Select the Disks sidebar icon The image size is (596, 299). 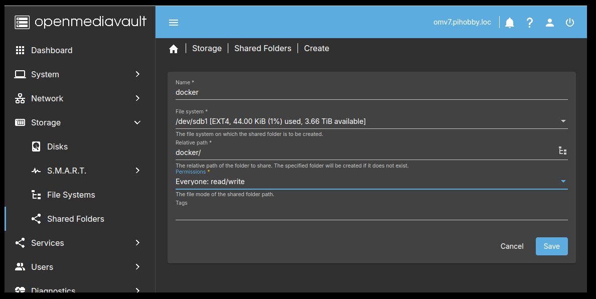(x=36, y=146)
